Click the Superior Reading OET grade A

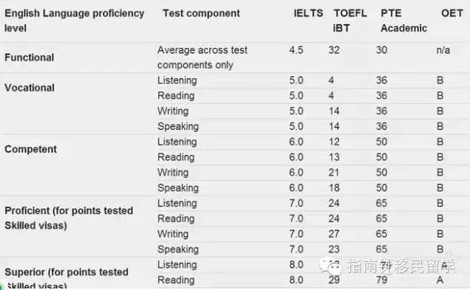click(x=440, y=280)
